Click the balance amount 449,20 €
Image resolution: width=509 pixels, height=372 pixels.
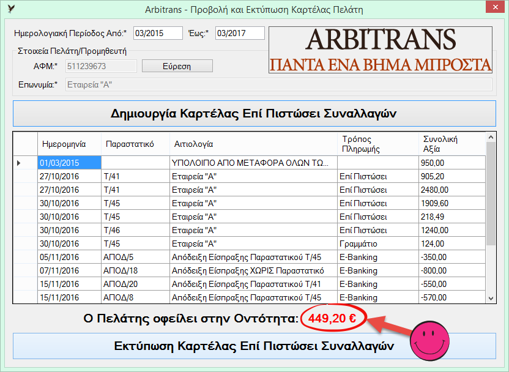point(332,318)
